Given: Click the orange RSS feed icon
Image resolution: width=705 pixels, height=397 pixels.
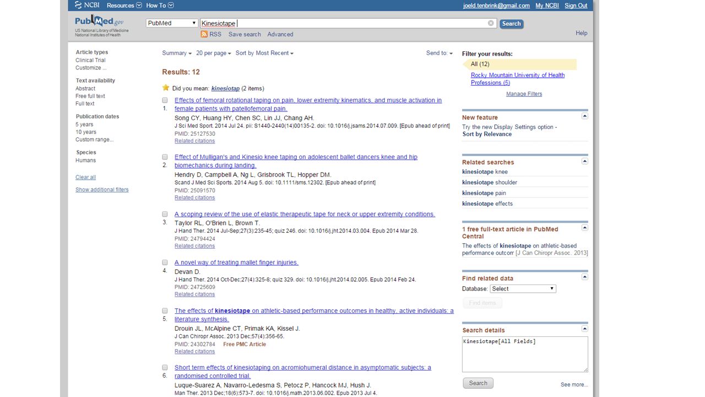Looking at the screenshot, I should [x=204, y=34].
